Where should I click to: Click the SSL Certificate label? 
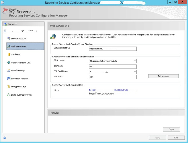click(61, 71)
